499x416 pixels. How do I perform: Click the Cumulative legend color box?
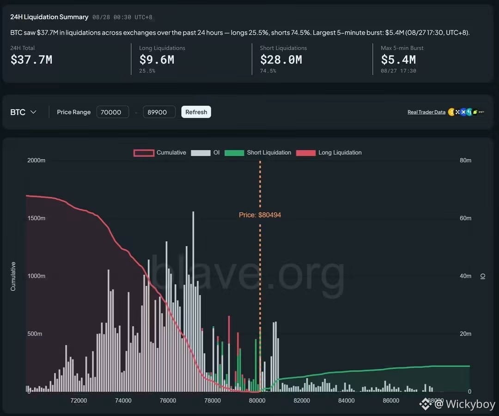coord(144,153)
